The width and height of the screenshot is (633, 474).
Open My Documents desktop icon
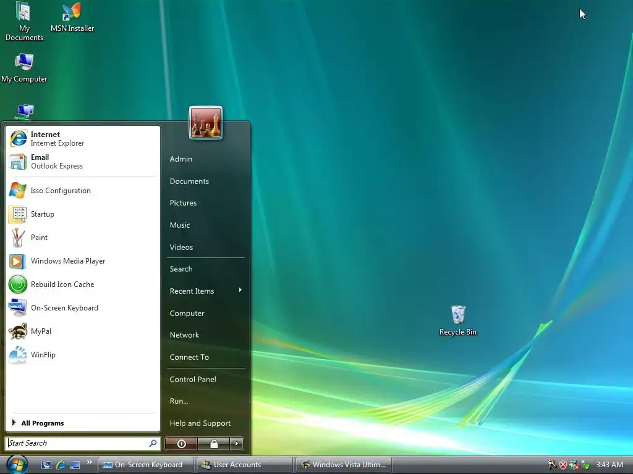[x=24, y=22]
